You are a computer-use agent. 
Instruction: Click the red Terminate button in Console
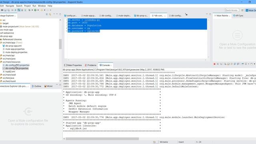pyautogui.click(x=214, y=64)
